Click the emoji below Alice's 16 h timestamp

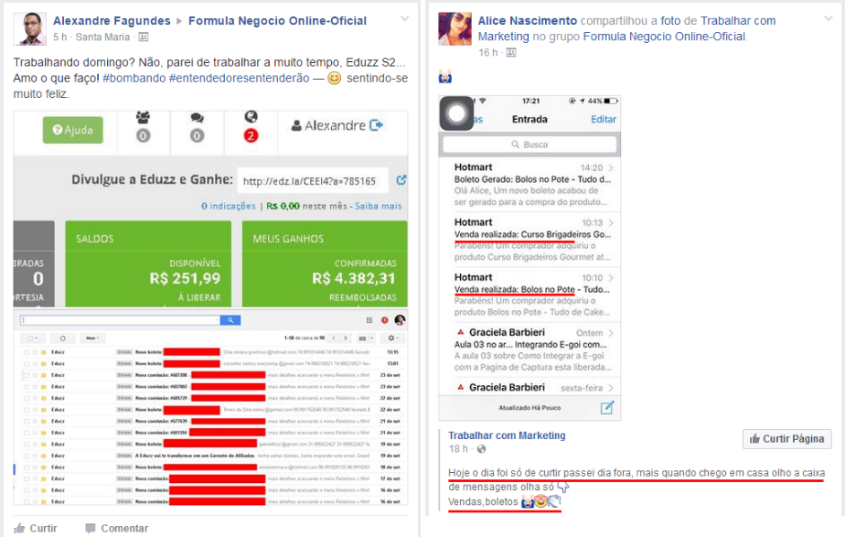pyautogui.click(x=445, y=77)
